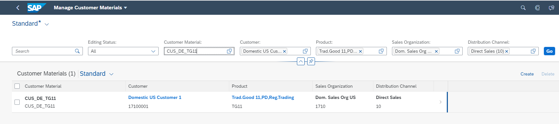Open value help for Customer Material field
Viewport: 559px width, 124px height.
pyautogui.click(x=229, y=51)
